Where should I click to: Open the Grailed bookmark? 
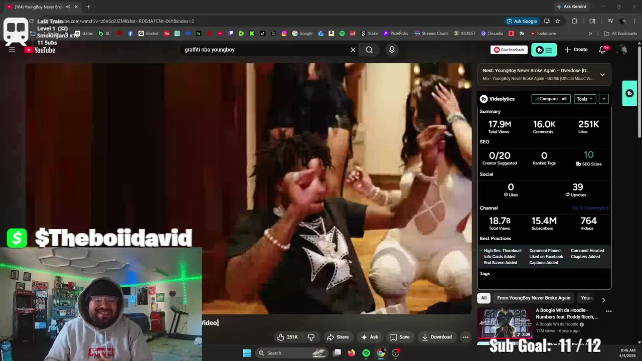coord(148,34)
